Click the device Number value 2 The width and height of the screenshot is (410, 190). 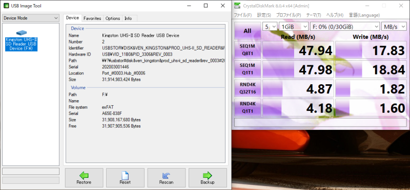coord(104,42)
